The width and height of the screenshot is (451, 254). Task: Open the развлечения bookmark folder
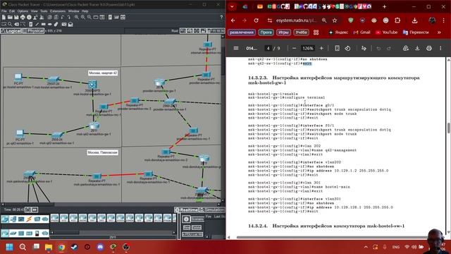click(242, 32)
